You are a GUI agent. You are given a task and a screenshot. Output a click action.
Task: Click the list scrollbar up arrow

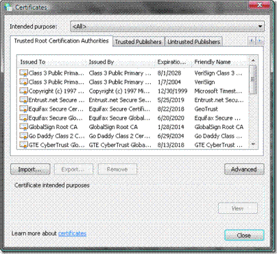click(x=253, y=60)
